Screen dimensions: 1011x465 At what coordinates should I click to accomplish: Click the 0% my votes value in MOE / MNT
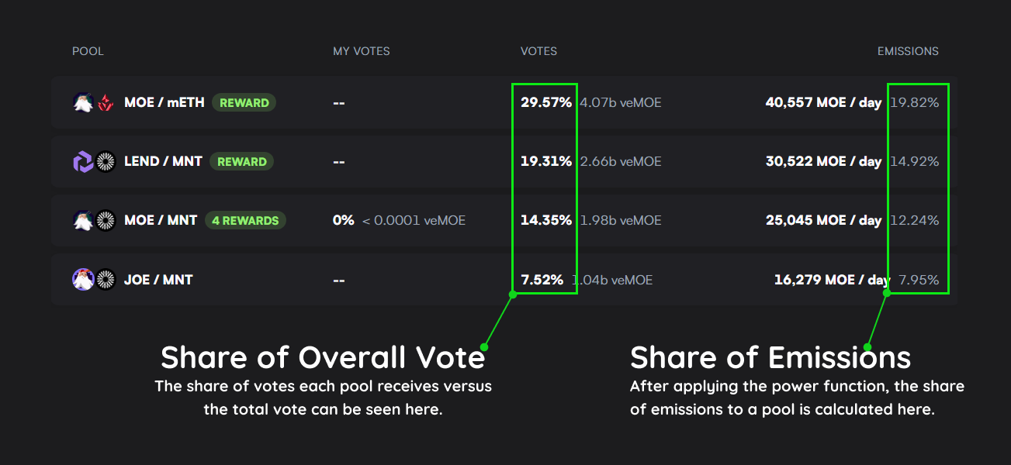click(x=343, y=220)
